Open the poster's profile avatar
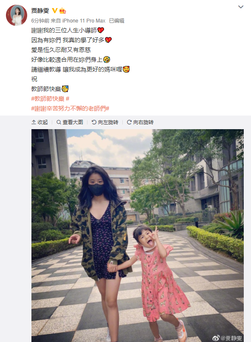The height and width of the screenshot is (342, 251). click(17, 15)
